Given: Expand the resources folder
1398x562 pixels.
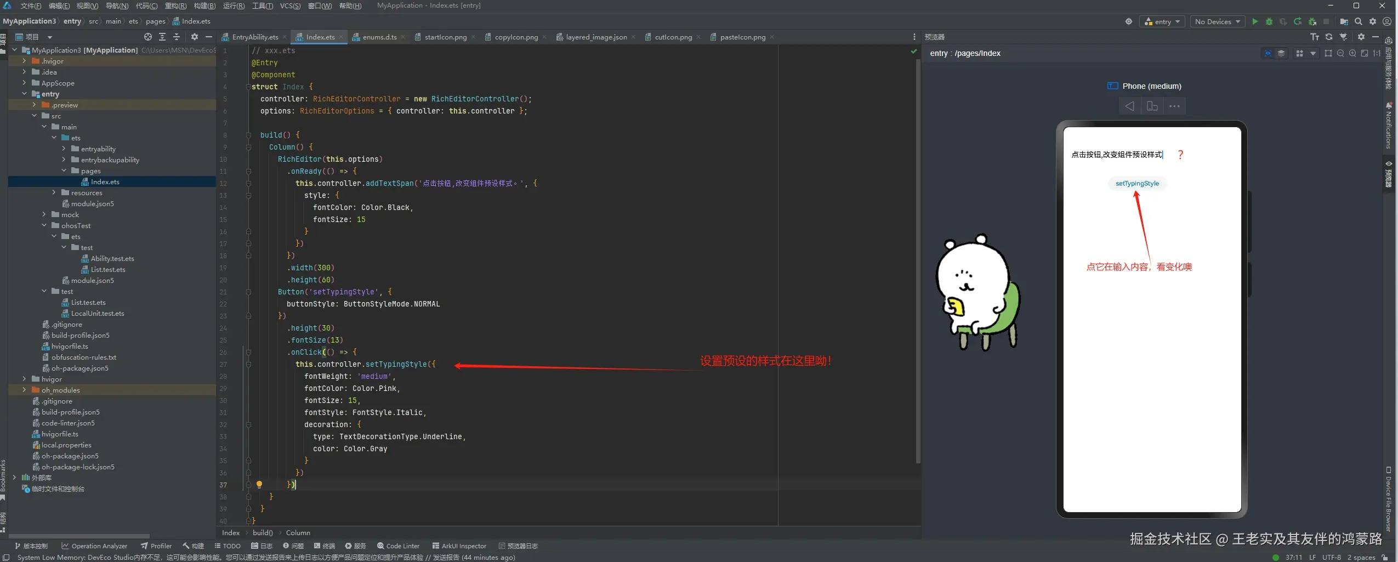Looking at the screenshot, I should 54,192.
